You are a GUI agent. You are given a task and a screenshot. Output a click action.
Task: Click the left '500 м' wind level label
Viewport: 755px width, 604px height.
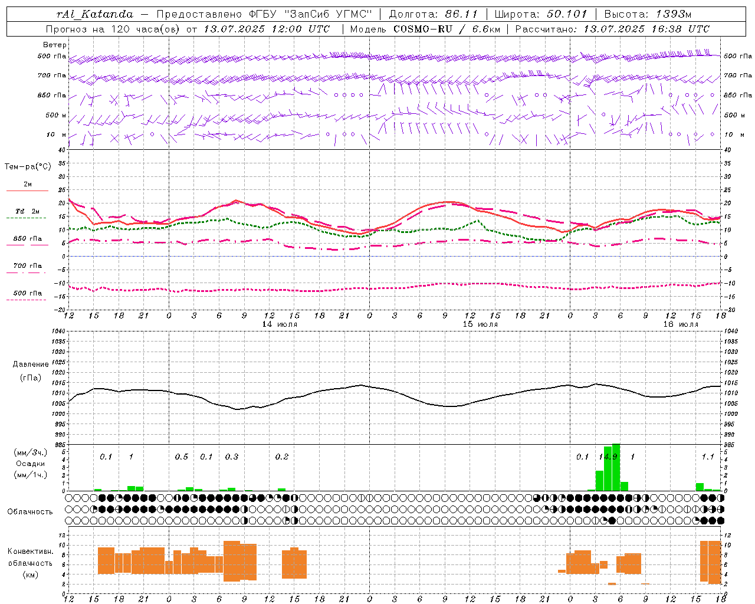tap(57, 115)
